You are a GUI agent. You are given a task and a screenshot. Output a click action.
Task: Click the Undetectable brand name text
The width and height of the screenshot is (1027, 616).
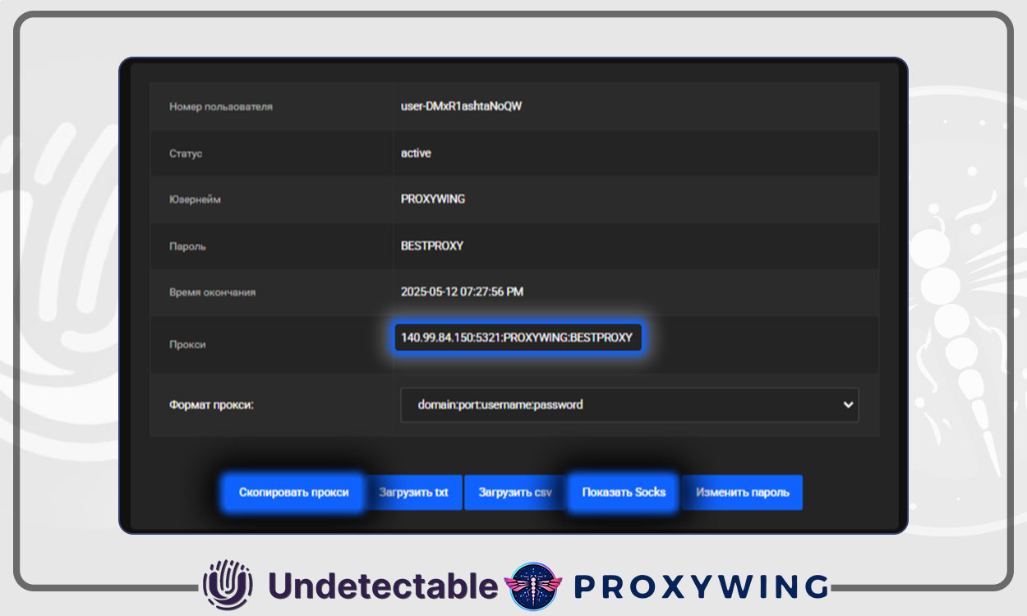[383, 586]
